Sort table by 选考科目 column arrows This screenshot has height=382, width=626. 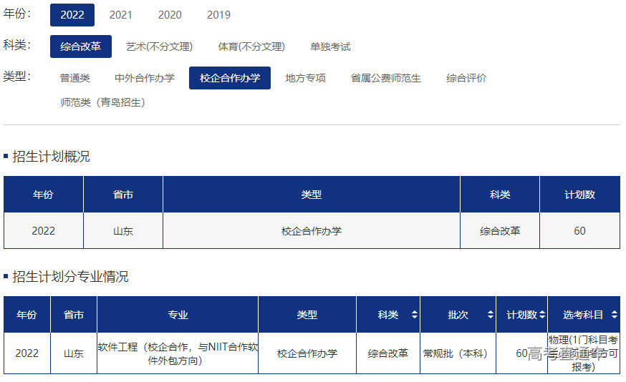pyautogui.click(x=614, y=315)
